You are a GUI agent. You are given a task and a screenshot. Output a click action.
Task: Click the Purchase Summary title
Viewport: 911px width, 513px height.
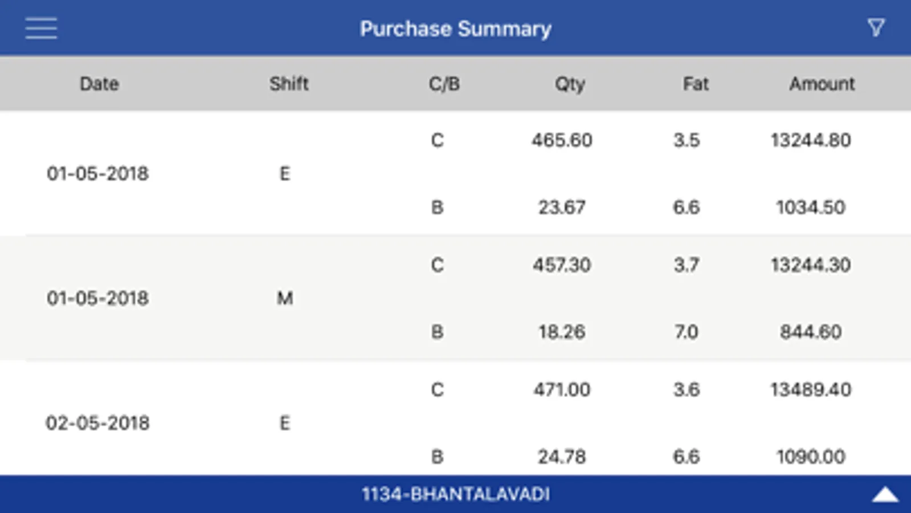[455, 28]
